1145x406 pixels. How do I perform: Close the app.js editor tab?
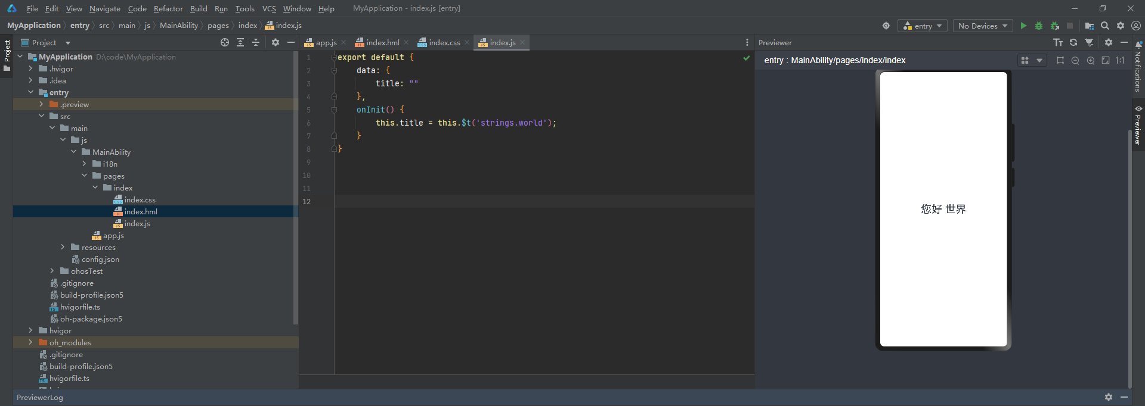coord(343,42)
